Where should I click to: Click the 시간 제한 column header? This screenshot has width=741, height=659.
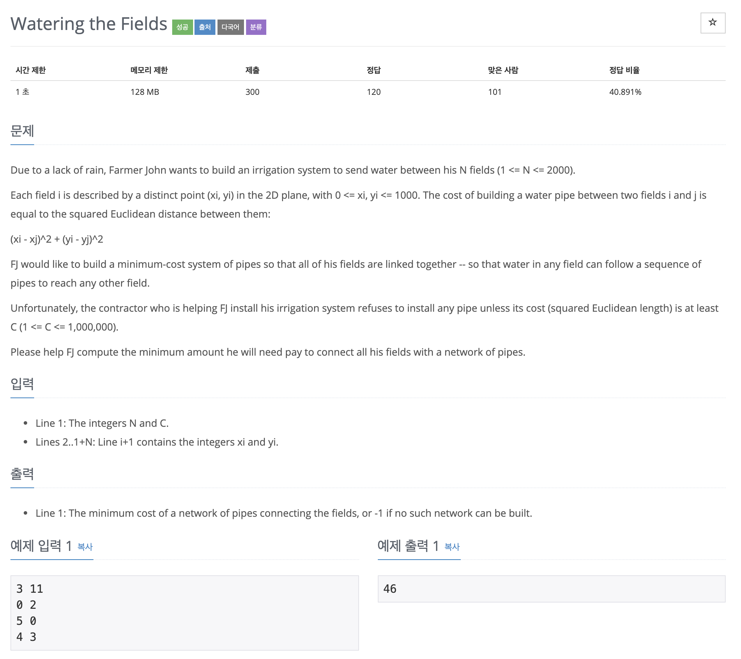(x=30, y=70)
